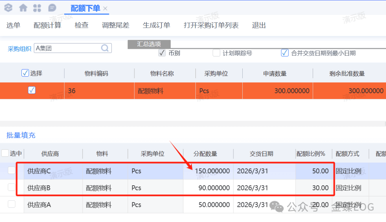Uncheck the material 36 row checkbox
Viewport: 386px width, 222px height.
[x=32, y=91]
